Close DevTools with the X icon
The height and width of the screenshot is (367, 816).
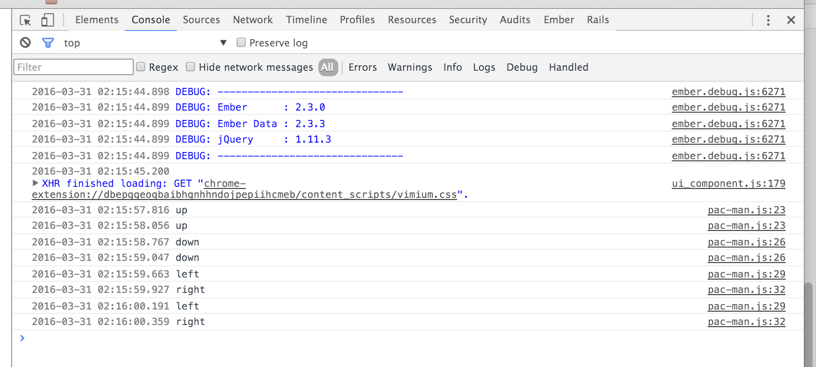coord(791,20)
